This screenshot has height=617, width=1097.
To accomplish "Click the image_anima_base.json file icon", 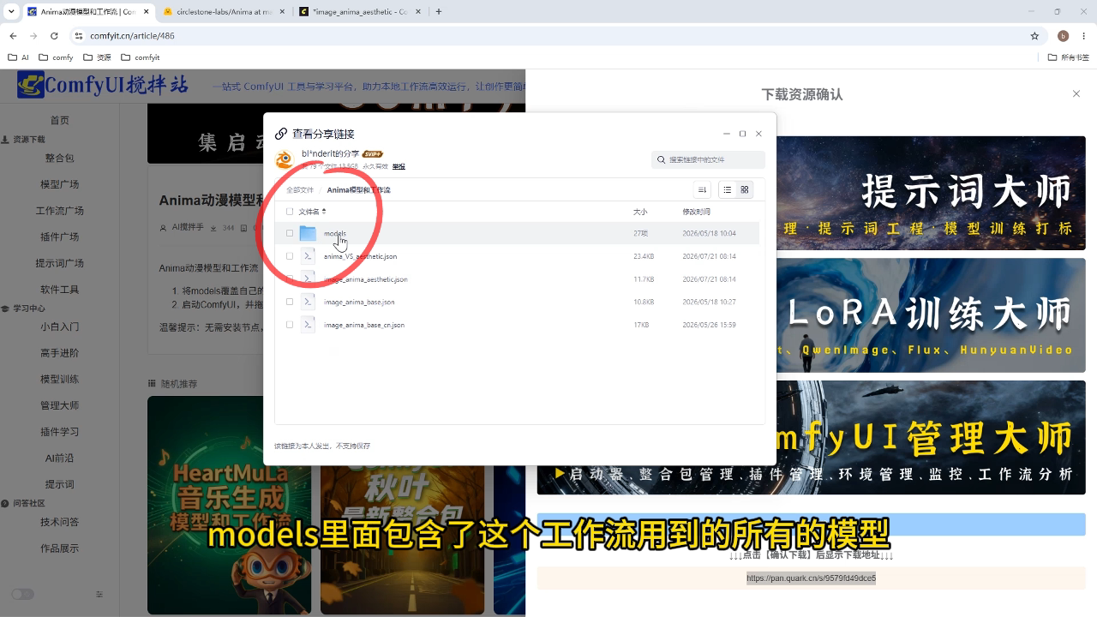I will tap(308, 302).
